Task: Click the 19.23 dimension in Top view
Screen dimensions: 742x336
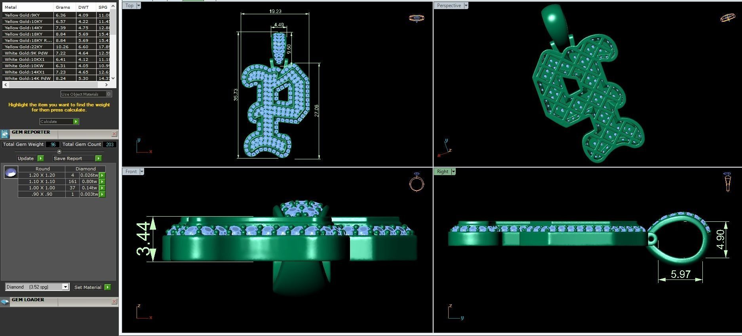Action: pos(275,11)
